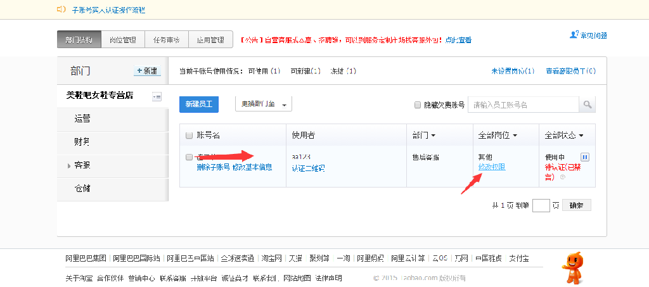Click the 关于淘宝 footer link
The height and width of the screenshot is (287, 649).
pyautogui.click(x=79, y=278)
